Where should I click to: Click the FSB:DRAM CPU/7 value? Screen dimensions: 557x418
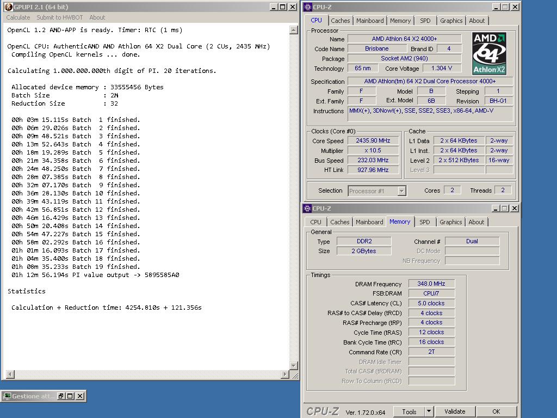[x=431, y=293]
